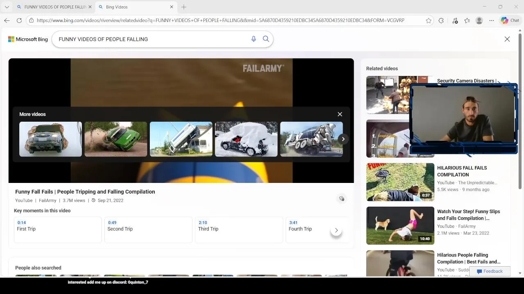
Task: Open HILARIOUS FALL FAIL COMPILATION title
Action: (462, 171)
